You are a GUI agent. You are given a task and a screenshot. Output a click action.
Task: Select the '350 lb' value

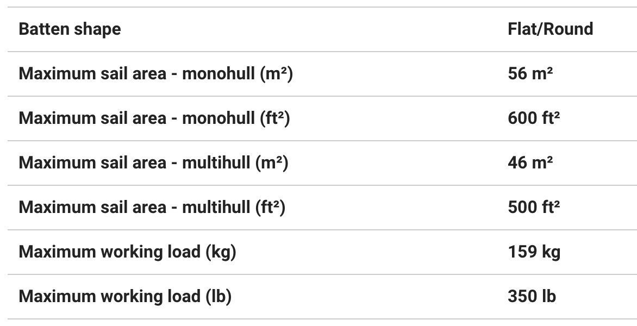[x=532, y=297]
